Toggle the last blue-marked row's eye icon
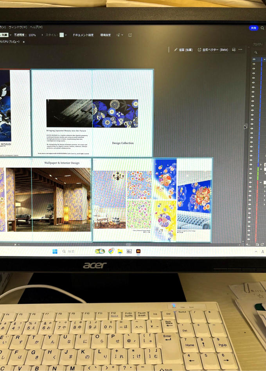Image resolution: width=266 pixels, height=371 pixels. pos(251,165)
